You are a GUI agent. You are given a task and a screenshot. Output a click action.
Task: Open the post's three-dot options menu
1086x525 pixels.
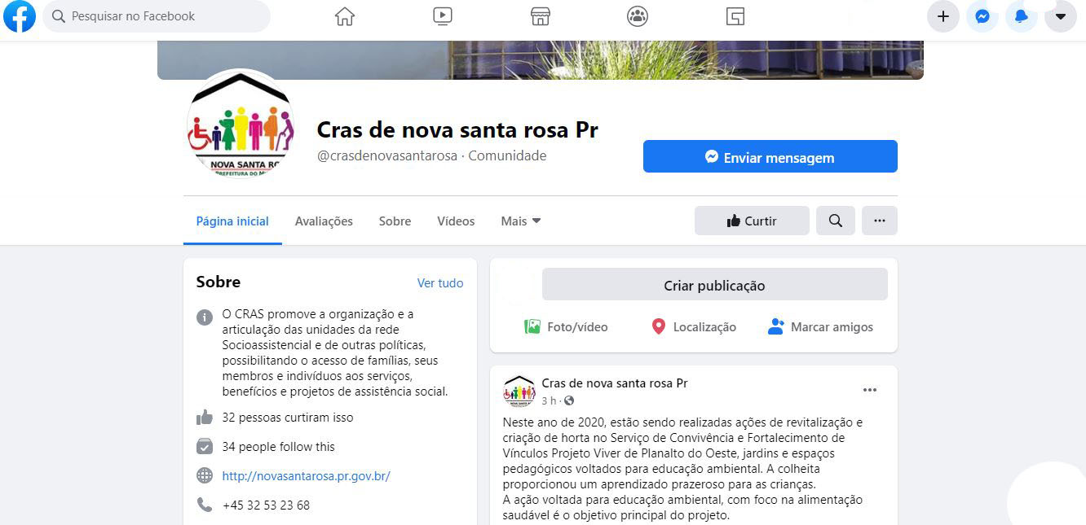870,390
